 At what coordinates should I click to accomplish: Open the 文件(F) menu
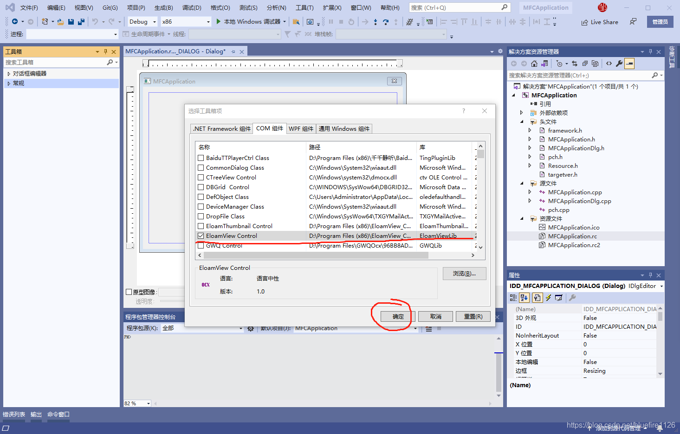coord(29,7)
